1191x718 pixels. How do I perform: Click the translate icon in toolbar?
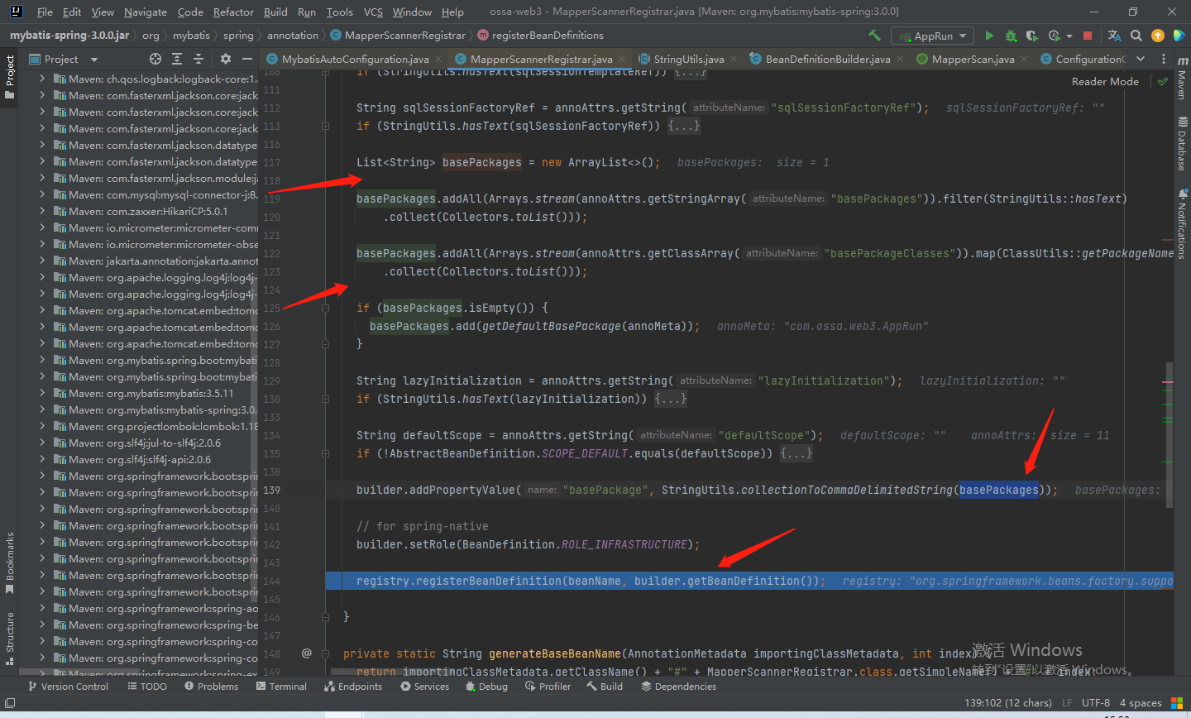pos(1114,36)
